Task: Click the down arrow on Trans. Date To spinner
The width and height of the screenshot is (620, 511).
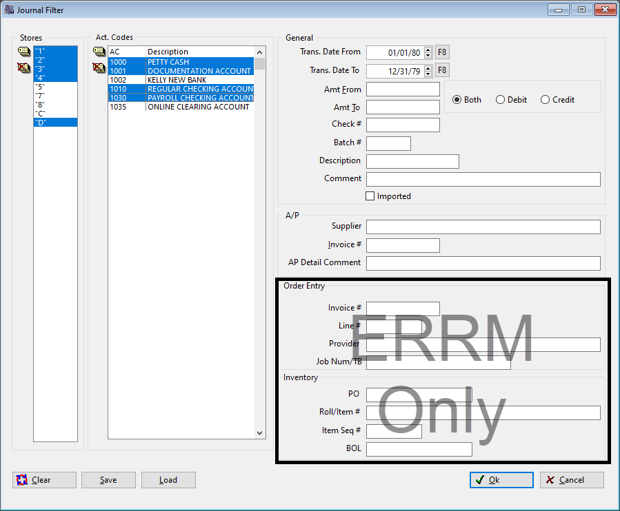Action: tap(429, 72)
